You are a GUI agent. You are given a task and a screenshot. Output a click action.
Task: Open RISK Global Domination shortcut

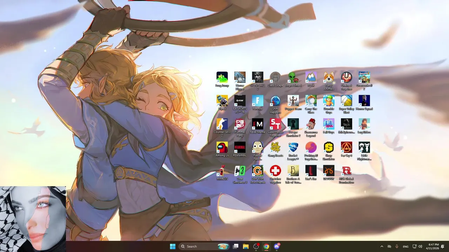point(347,175)
